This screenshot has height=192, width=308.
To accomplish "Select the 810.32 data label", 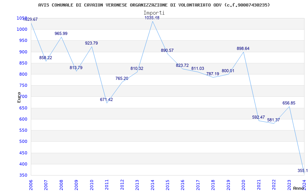I will coord(137,69).
